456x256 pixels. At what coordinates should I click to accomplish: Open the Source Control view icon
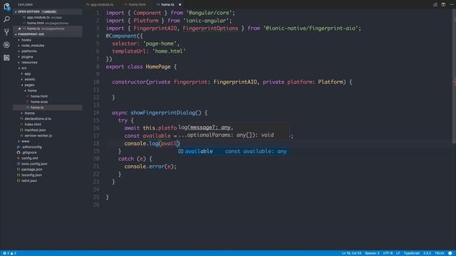click(6, 32)
